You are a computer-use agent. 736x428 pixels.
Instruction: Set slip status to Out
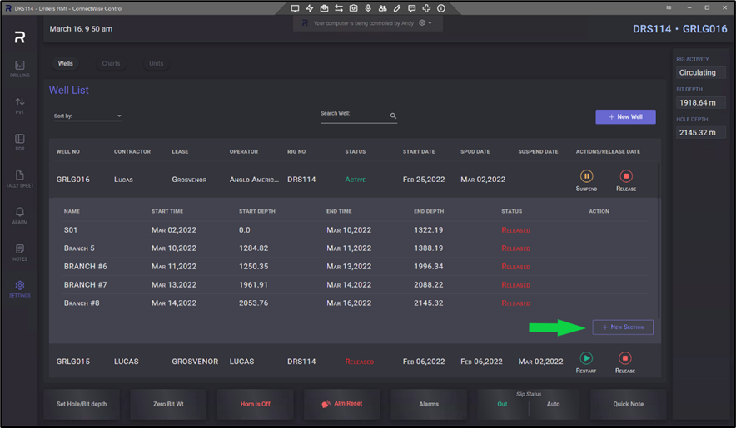(502, 405)
